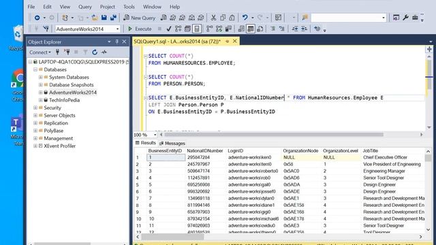Click the Cut scissors icon

click(213, 18)
